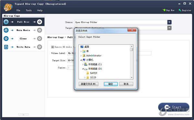194x120 pixels.
Task: Toggle the Remove HD Audio checkbox
Action: click(x=52, y=47)
